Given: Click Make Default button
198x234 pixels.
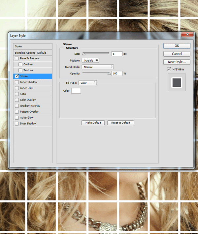Looking at the screenshot, I should 93,123.
